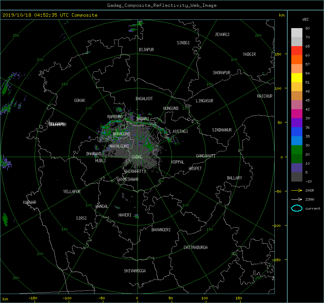Click the topmost light grey 80 dBZ swatch
Image resolution: width=324 pixels, height=303 pixels.
click(297, 33)
